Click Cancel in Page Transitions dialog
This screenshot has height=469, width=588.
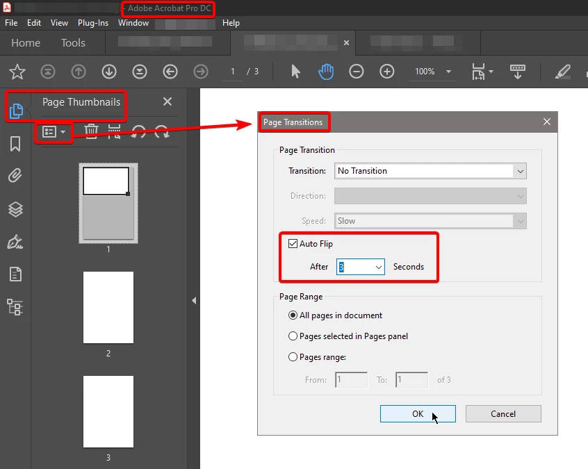click(503, 414)
